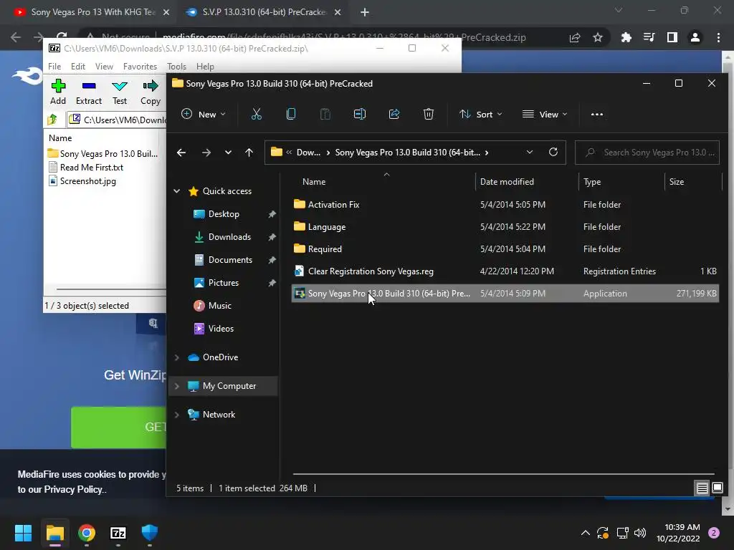Expand Network tree node
734x550 pixels.
tap(177, 415)
